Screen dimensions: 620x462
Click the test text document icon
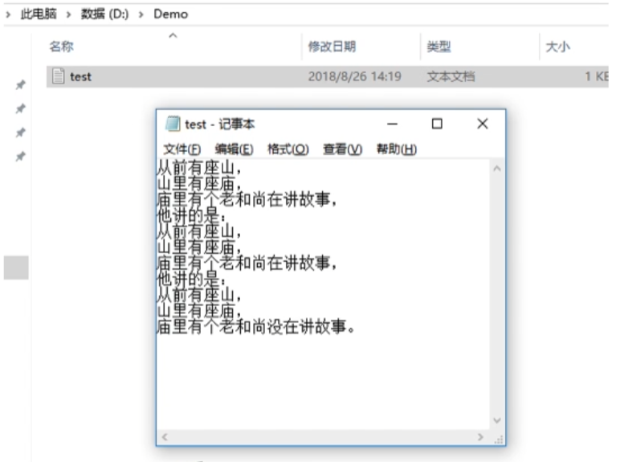click(58, 76)
